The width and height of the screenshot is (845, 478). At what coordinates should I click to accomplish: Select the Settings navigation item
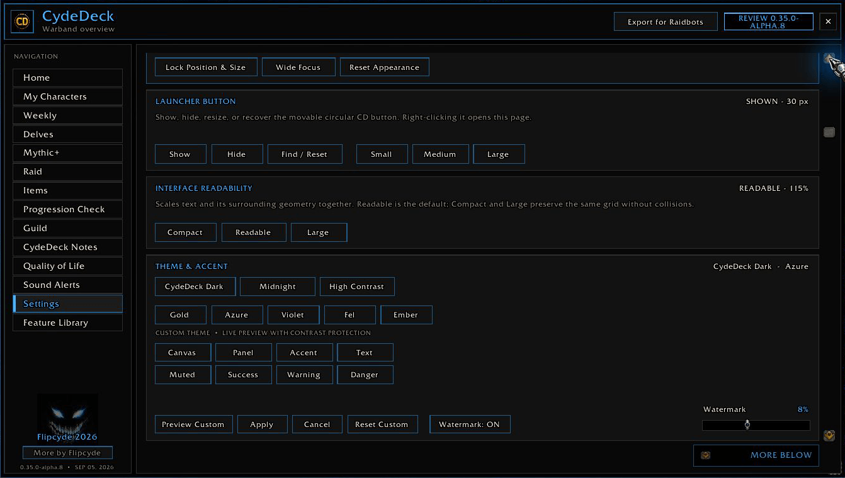68,304
